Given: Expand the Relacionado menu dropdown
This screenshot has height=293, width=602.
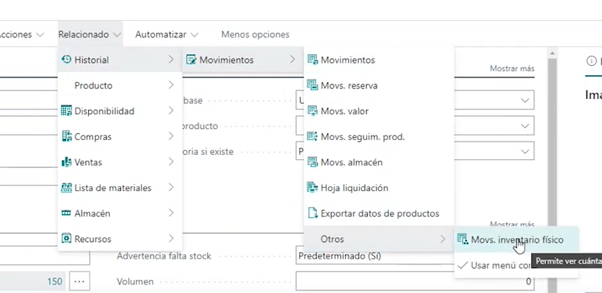Looking at the screenshot, I should click(x=89, y=34).
